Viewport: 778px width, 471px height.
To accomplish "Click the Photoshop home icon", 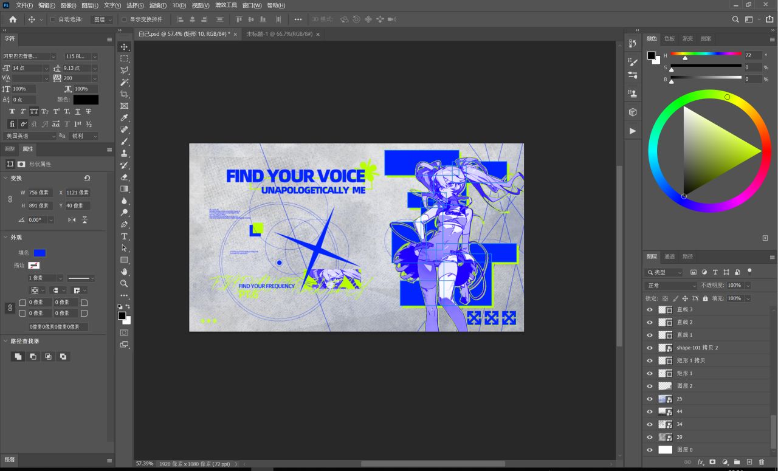I will (x=13, y=19).
